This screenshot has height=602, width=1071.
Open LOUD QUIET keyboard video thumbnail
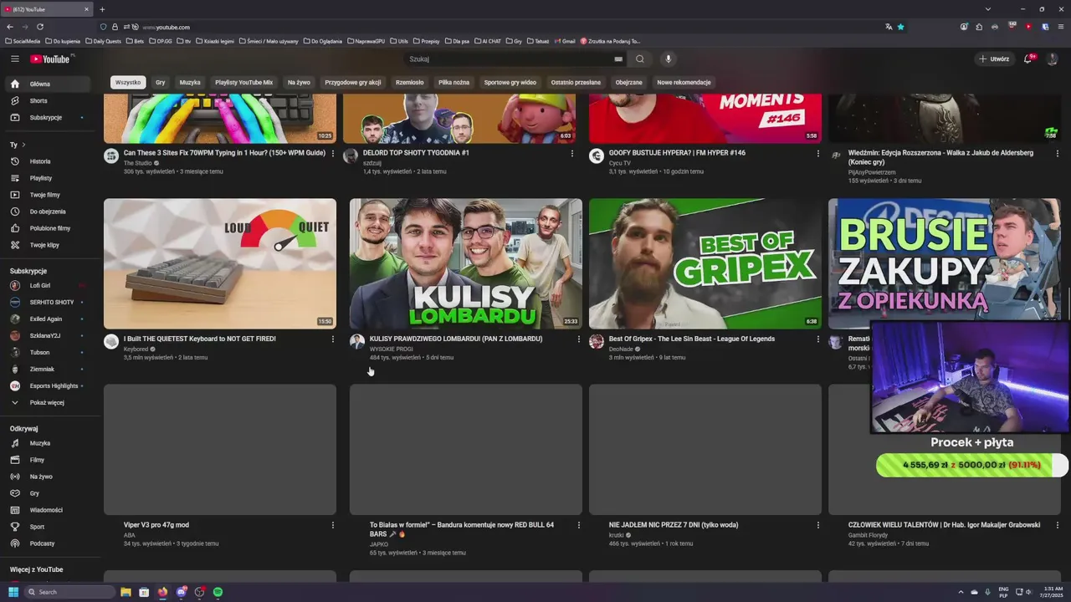[220, 263]
